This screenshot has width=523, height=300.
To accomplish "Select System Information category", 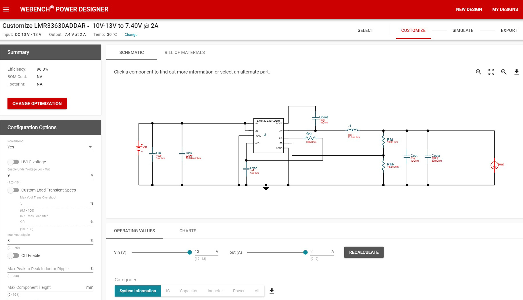I will 138,291.
